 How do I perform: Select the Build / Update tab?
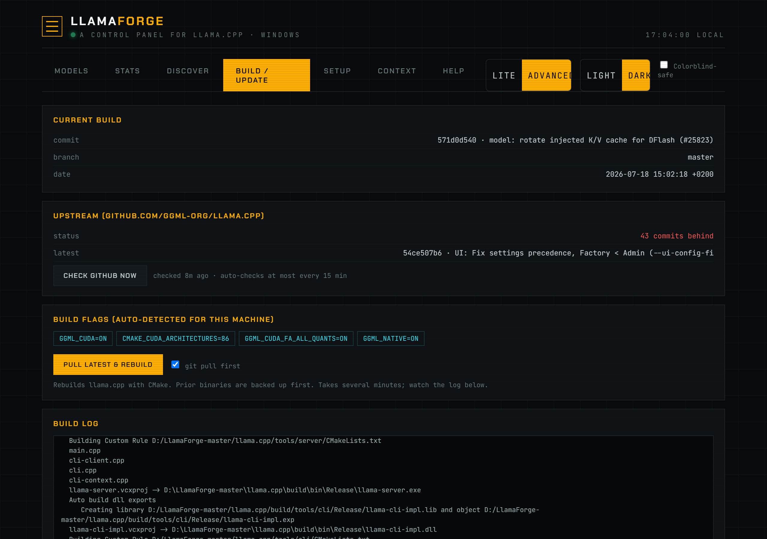[x=267, y=75]
